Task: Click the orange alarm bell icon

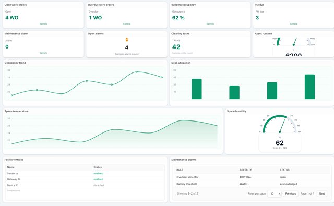Action: click(127, 39)
